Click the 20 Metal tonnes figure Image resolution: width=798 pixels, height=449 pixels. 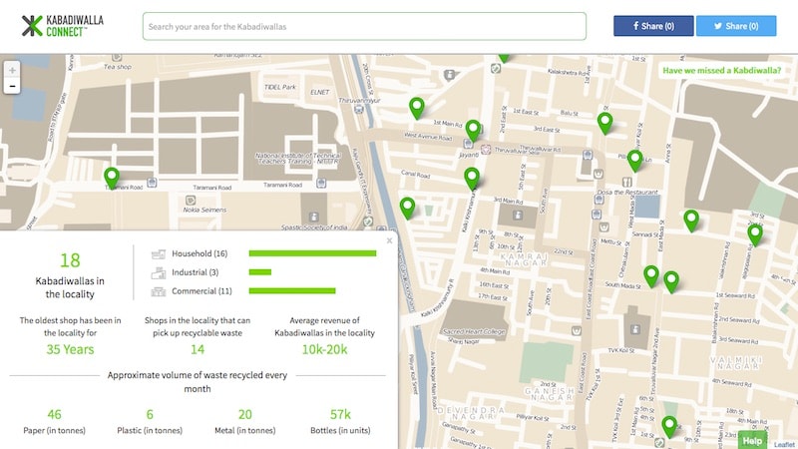tap(244, 414)
